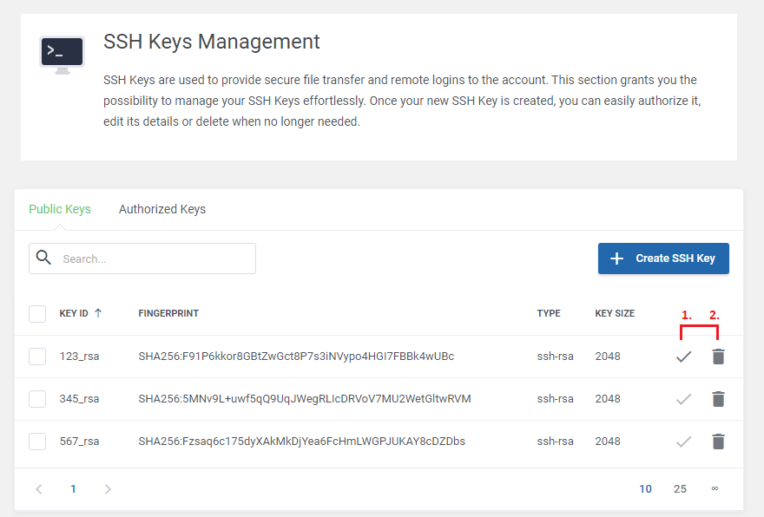The height and width of the screenshot is (517, 764).
Task: Click fingerprint starting SHA256:F91P6kkor
Action: click(x=296, y=357)
